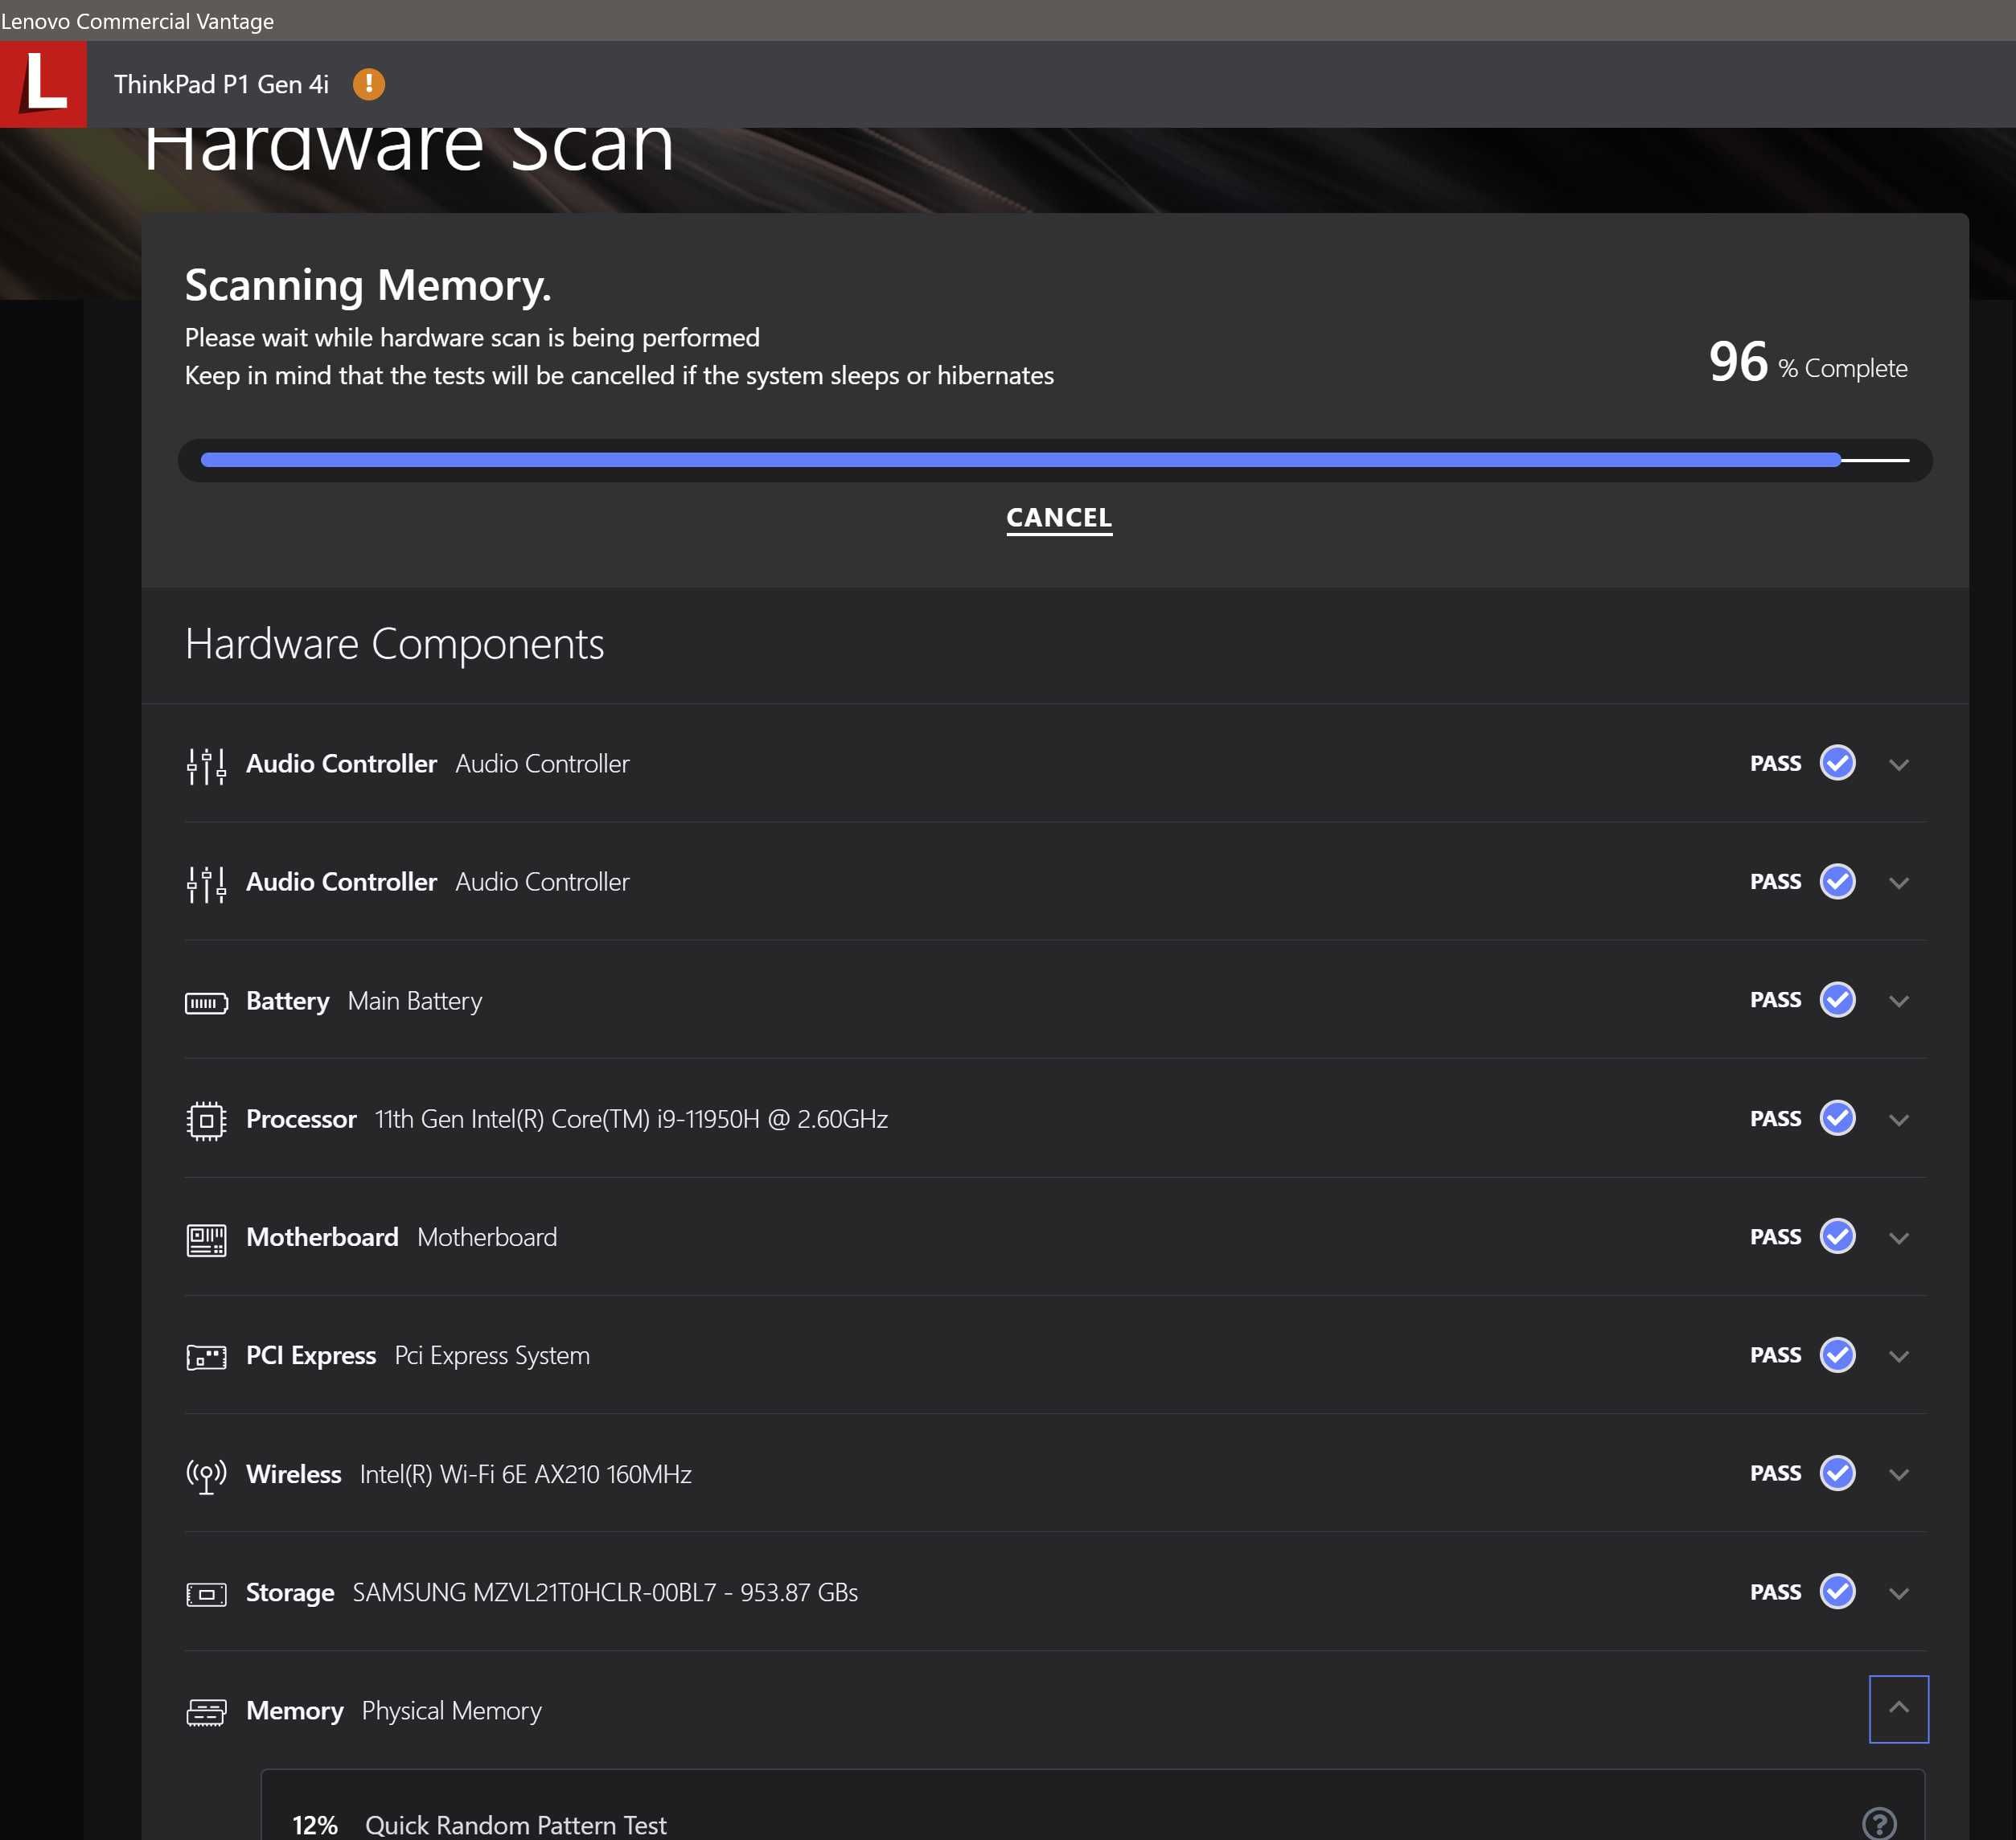Click the 'Main Battery' label
The width and height of the screenshot is (2016, 1840).
[415, 1002]
